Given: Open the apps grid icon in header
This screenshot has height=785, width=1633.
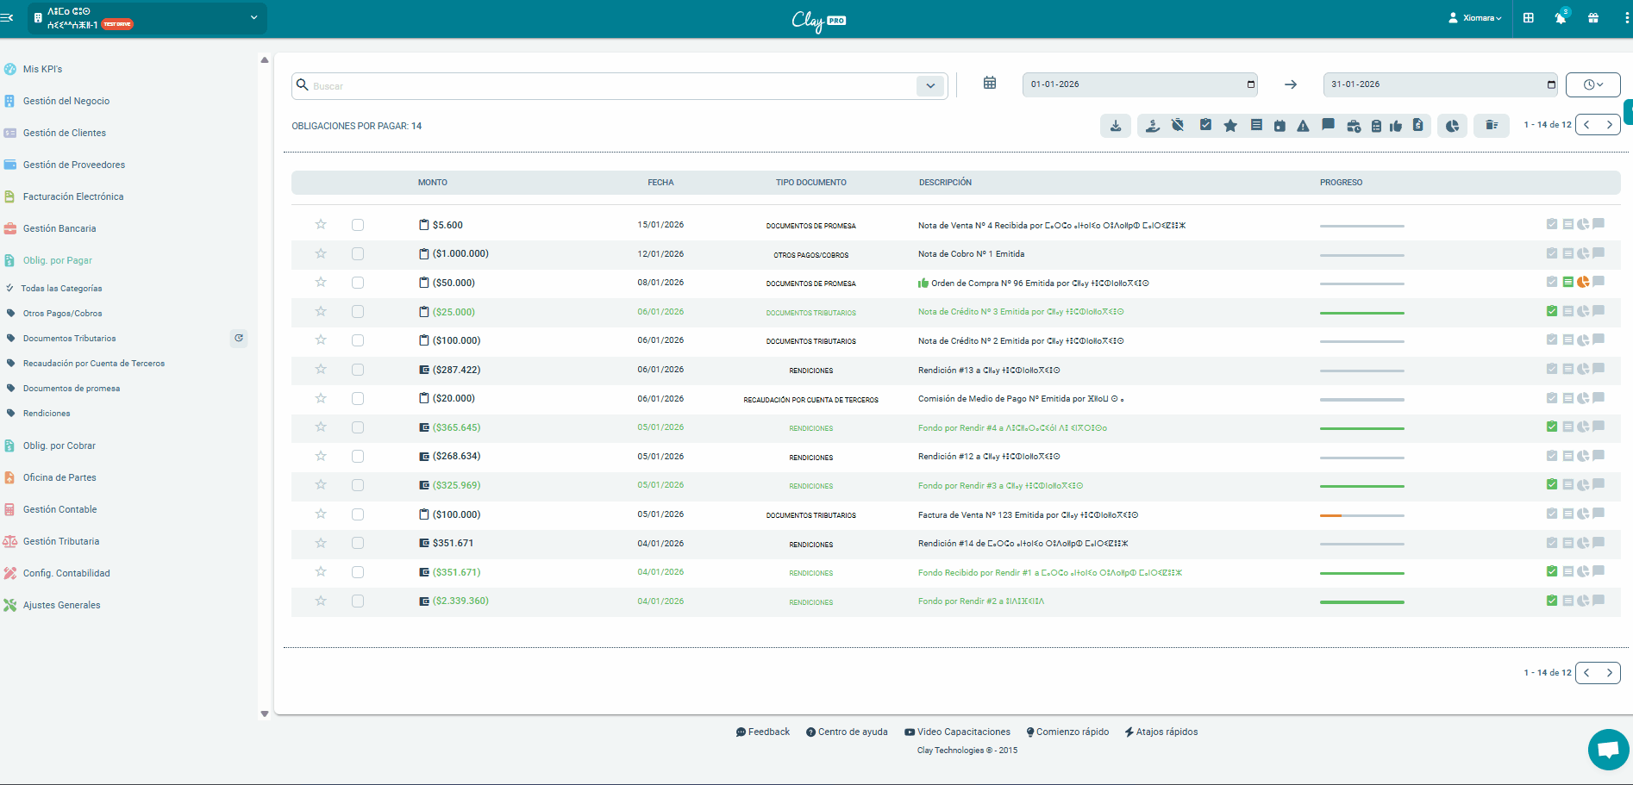Looking at the screenshot, I should coord(1529,17).
